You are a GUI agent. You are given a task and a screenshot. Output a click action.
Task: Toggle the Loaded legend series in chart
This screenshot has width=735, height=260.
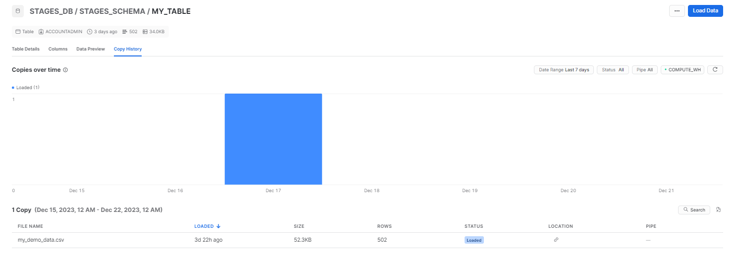click(x=26, y=88)
